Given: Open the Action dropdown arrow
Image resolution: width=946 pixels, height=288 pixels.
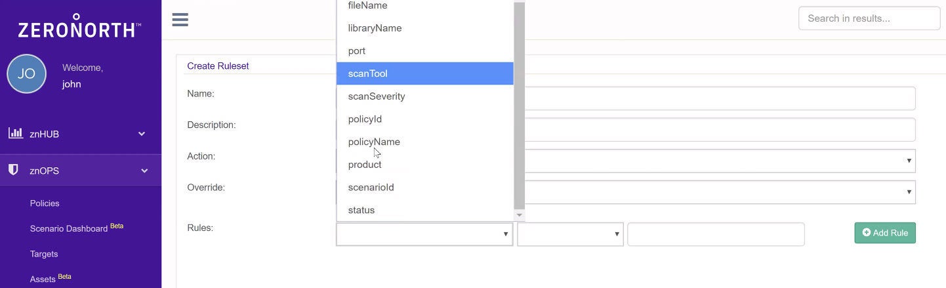Looking at the screenshot, I should (909, 161).
